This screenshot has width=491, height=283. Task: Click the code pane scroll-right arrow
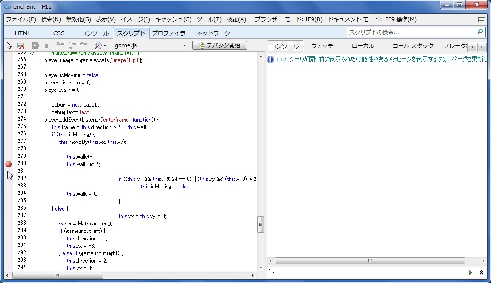[x=253, y=276]
